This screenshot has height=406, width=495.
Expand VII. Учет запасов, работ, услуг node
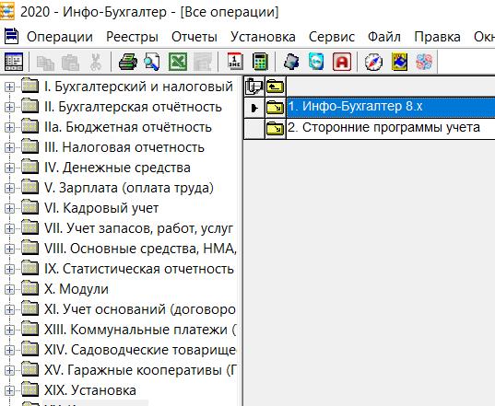[9, 228]
